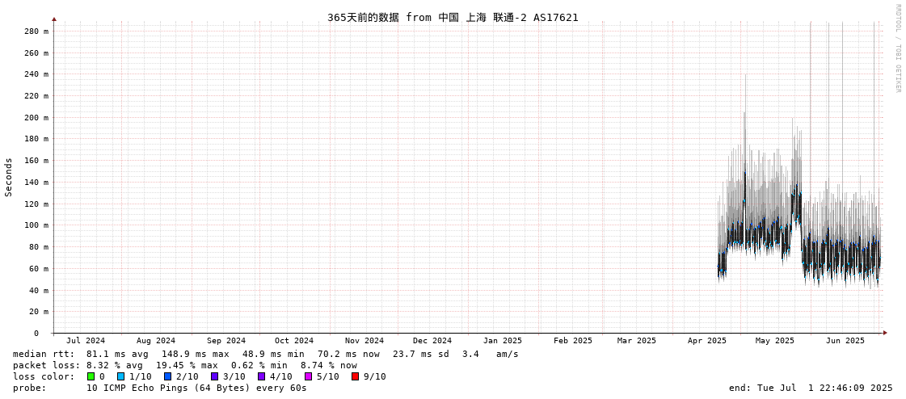
Task: Click the 1/10 loss color swatch
Action: pyautogui.click(x=120, y=376)
